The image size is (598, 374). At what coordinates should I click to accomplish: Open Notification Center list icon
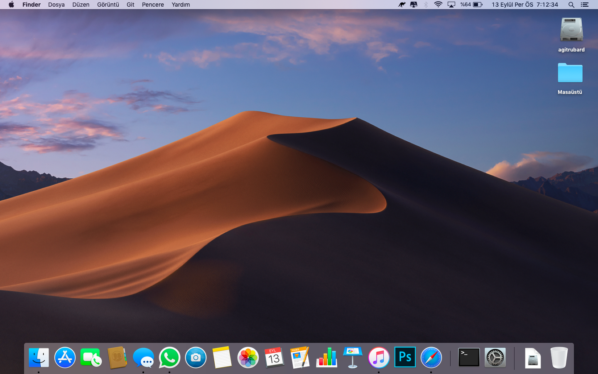coord(585,5)
